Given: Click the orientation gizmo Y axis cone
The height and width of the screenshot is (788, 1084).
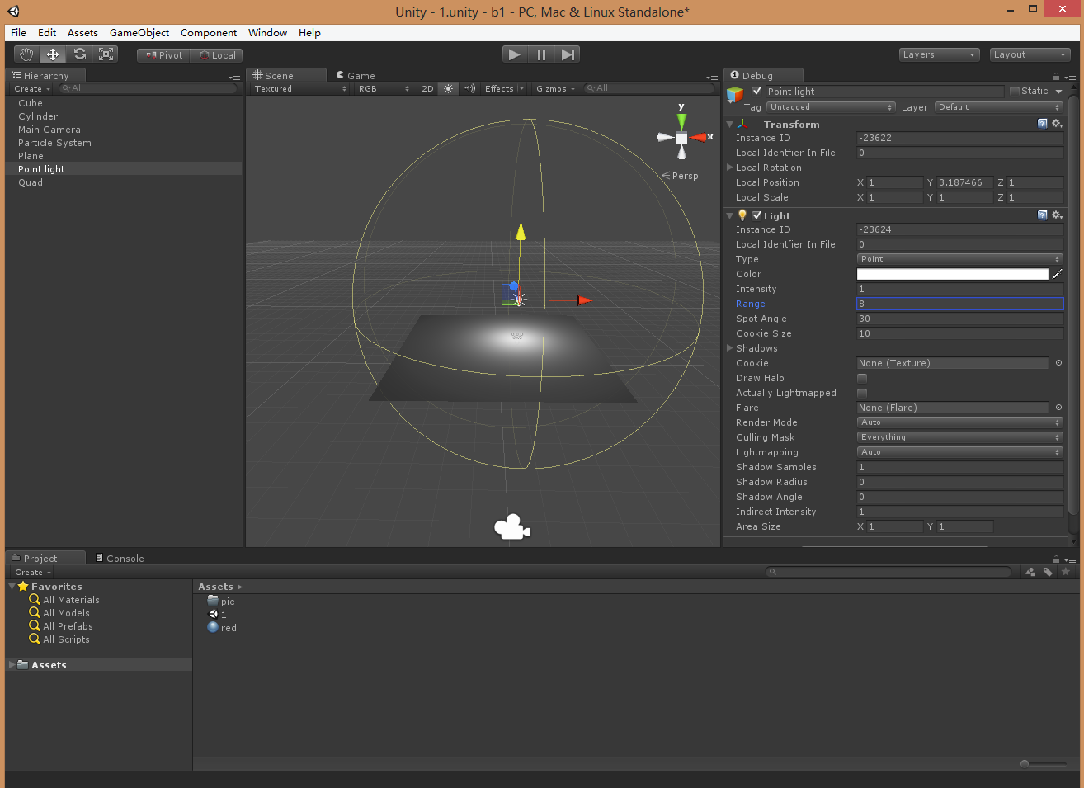Looking at the screenshot, I should point(681,120).
